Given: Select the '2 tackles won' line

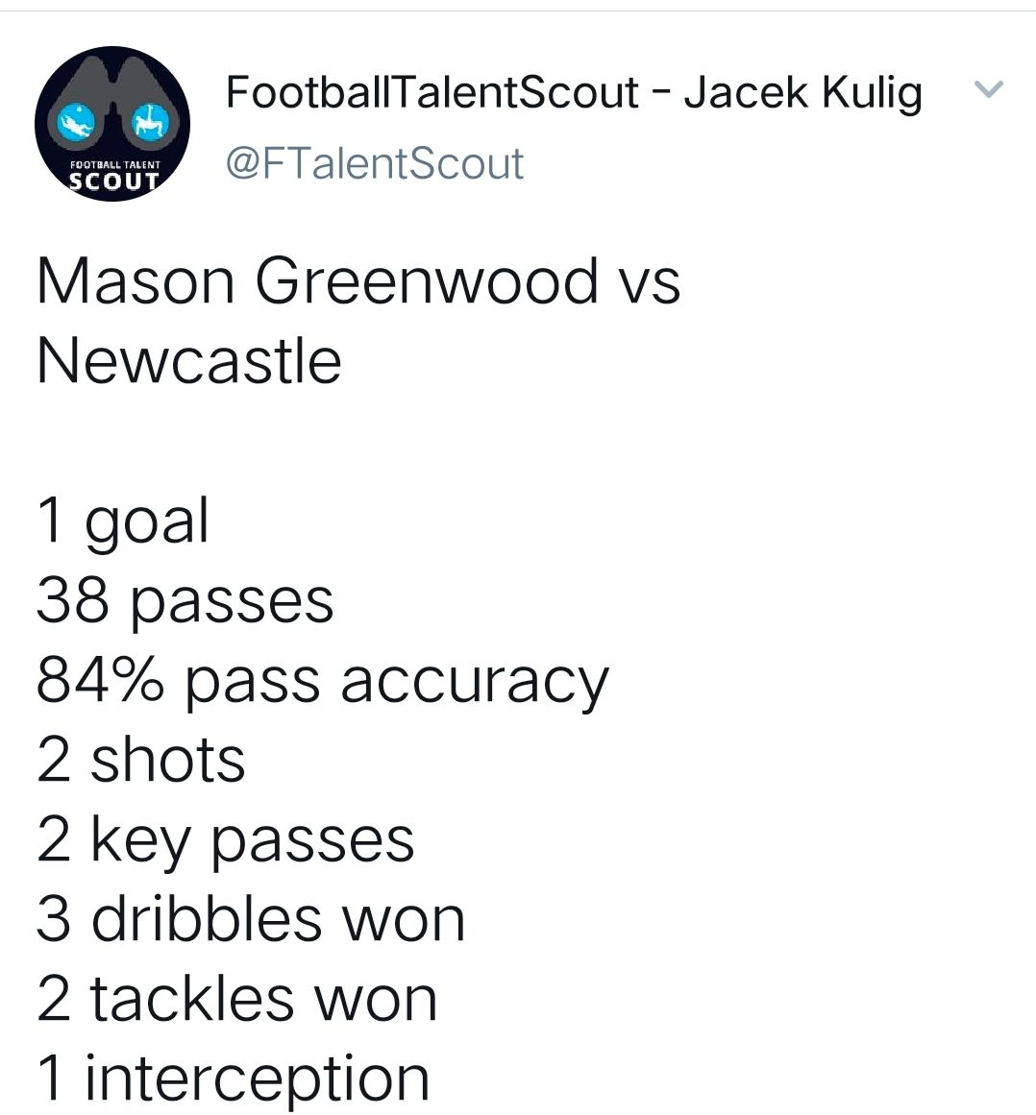Looking at the screenshot, I should pos(237,999).
